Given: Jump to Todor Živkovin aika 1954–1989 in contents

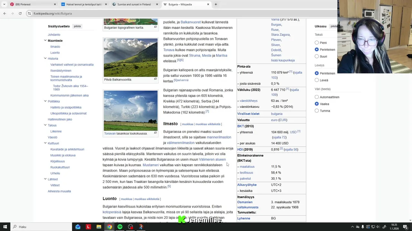Looking at the screenshot, I should point(70,88).
